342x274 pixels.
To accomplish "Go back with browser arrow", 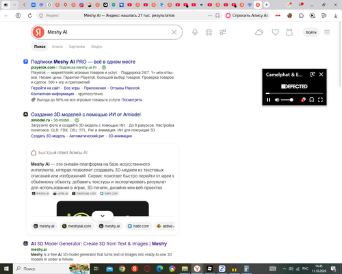I will pyautogui.click(x=7, y=16).
